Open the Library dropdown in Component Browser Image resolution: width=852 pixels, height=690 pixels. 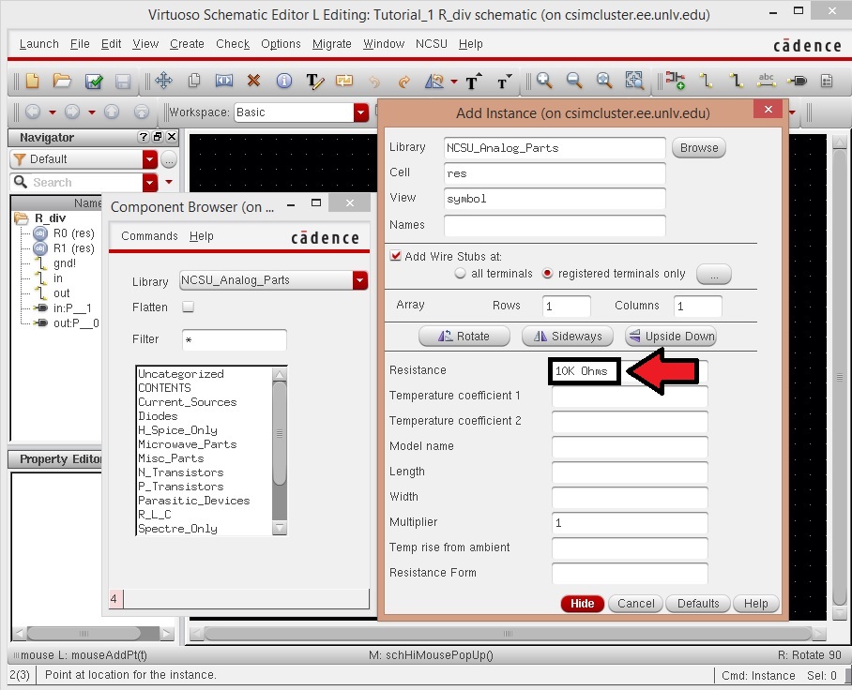click(x=359, y=280)
